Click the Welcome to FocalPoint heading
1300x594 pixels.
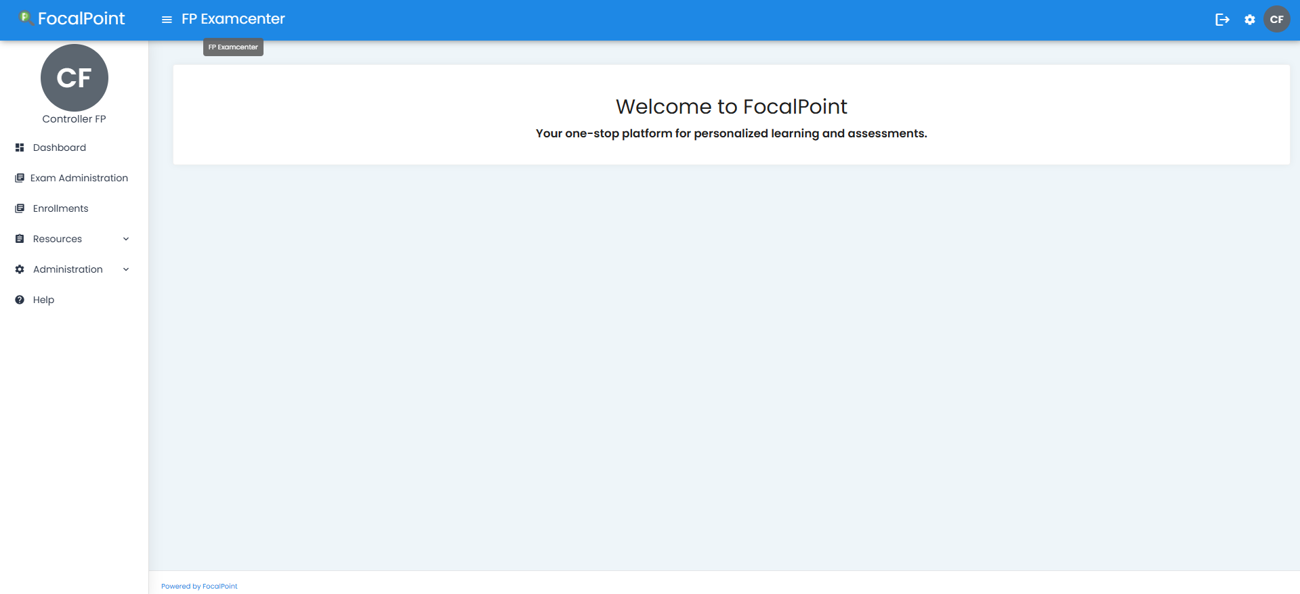click(x=732, y=106)
